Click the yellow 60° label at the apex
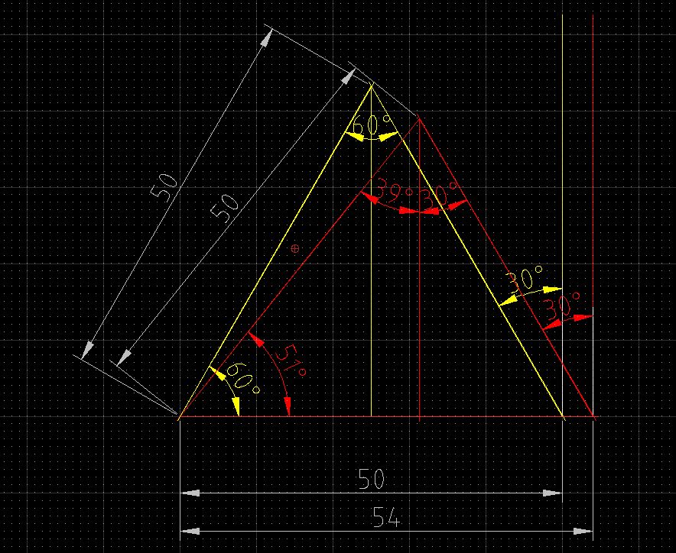The height and width of the screenshot is (553, 676). (x=372, y=125)
